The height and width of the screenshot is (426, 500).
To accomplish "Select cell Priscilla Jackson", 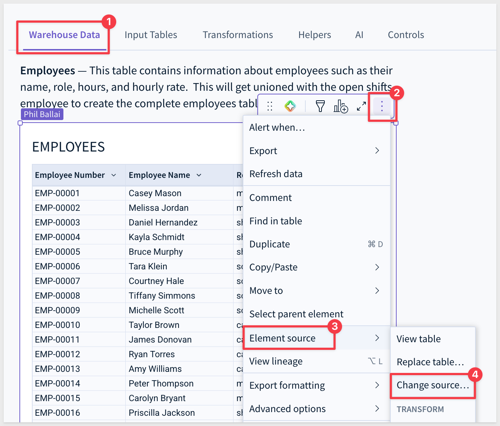I will [179, 413].
